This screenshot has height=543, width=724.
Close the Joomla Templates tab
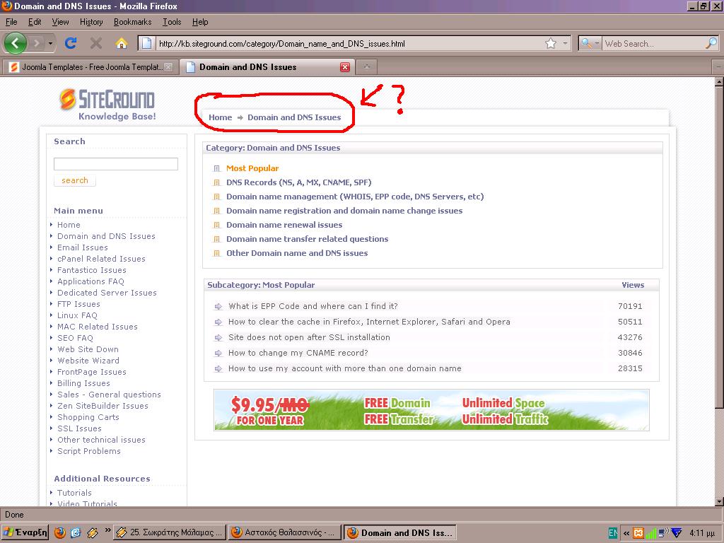169,67
